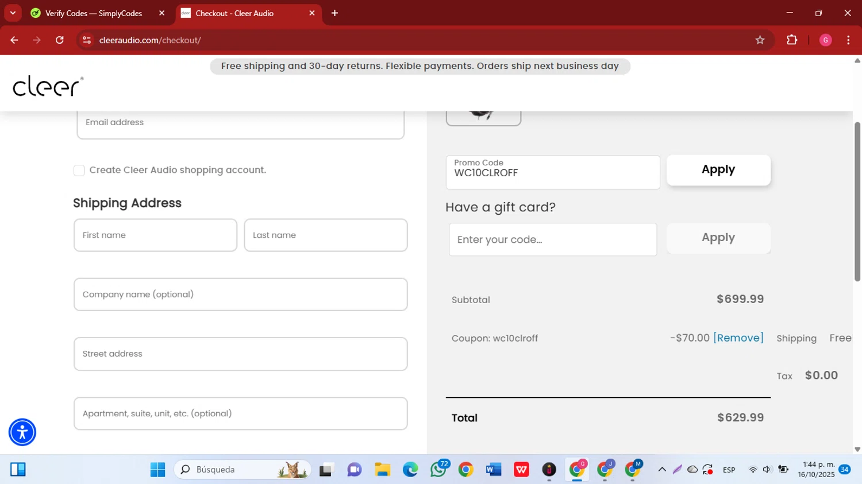The image size is (862, 484).
Task: Open OneDrive cloud tray icon
Action: [692, 470]
